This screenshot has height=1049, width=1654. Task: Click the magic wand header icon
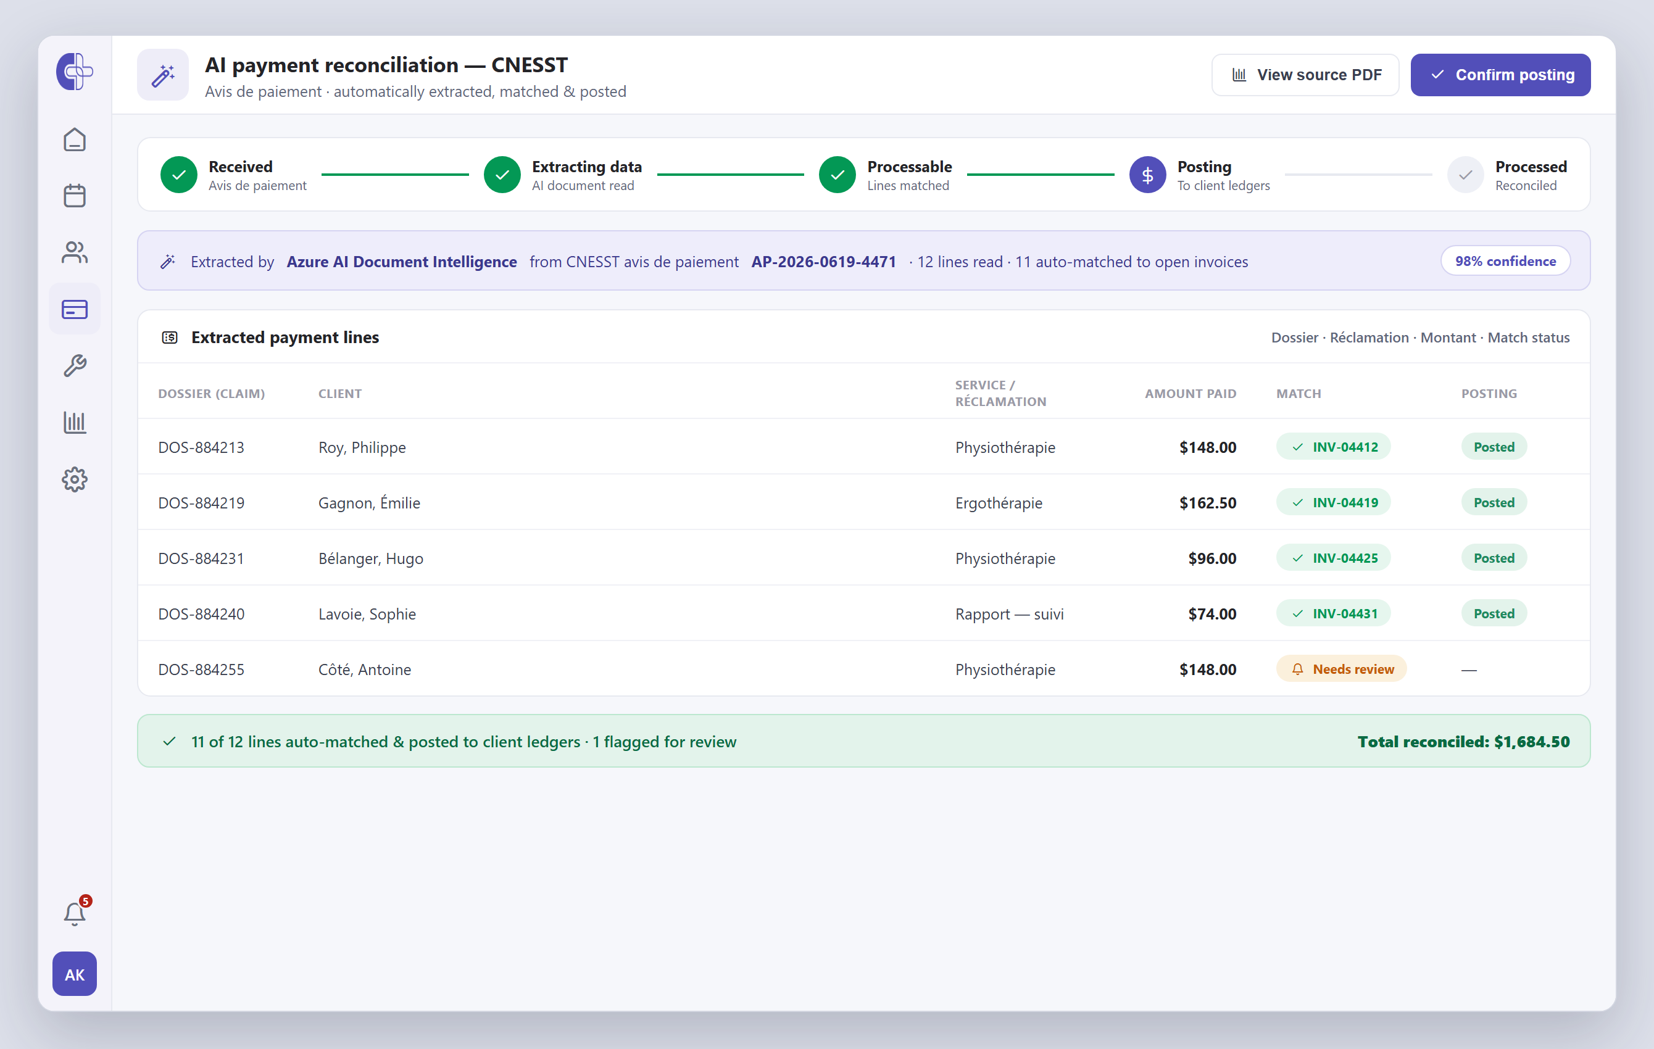point(163,74)
